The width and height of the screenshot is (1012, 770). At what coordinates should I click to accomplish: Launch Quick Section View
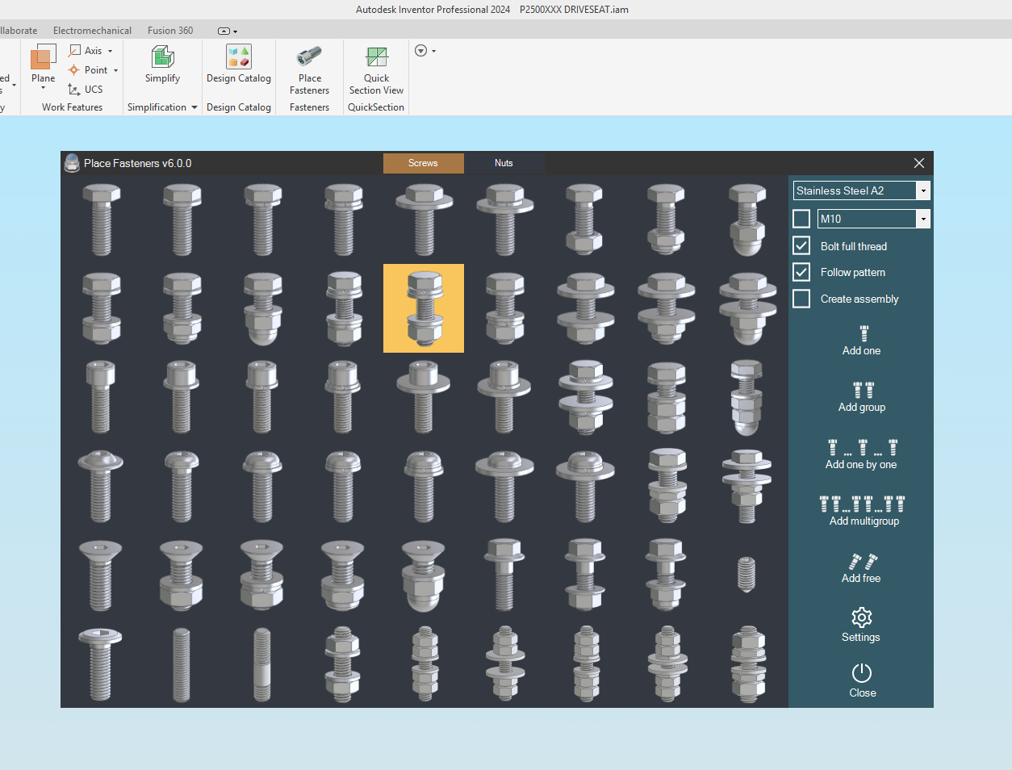point(376,58)
